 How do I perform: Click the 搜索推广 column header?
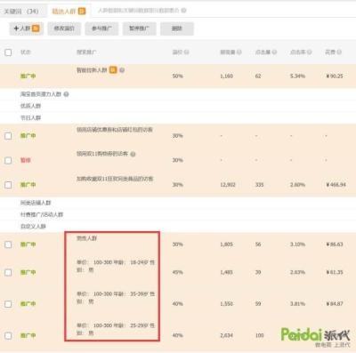point(86,52)
